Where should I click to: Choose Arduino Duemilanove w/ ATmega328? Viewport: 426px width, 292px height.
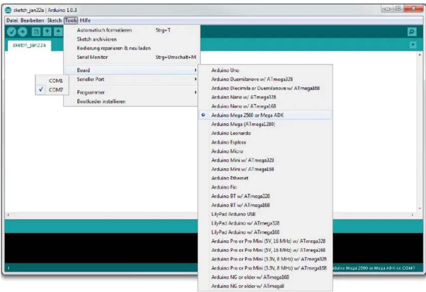265,79
